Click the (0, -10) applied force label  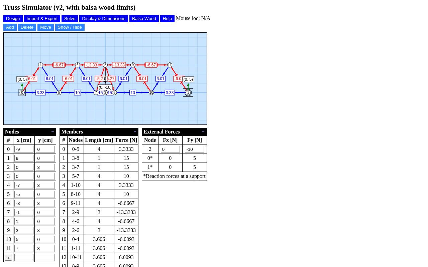(x=105, y=87)
